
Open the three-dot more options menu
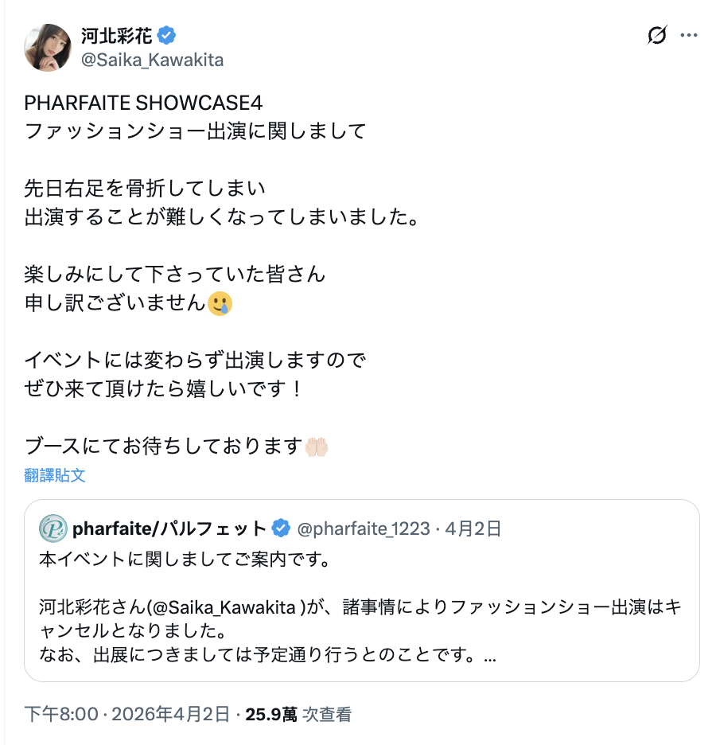[690, 36]
